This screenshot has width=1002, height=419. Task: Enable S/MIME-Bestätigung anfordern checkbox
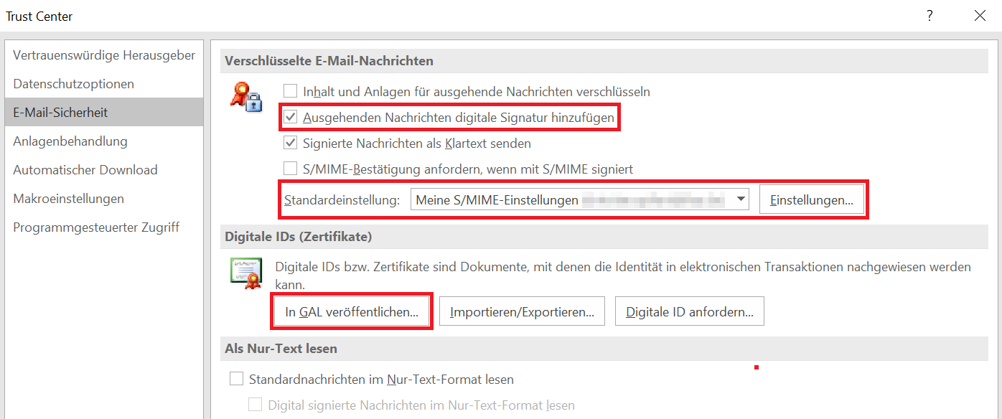pos(290,169)
